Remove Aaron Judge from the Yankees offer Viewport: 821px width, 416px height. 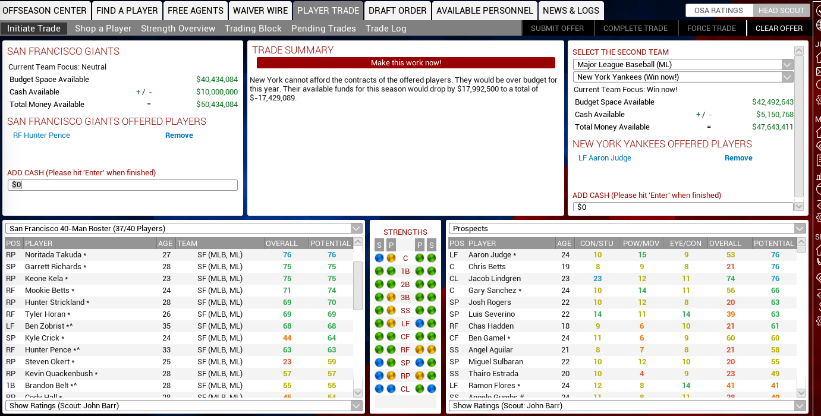(x=738, y=158)
